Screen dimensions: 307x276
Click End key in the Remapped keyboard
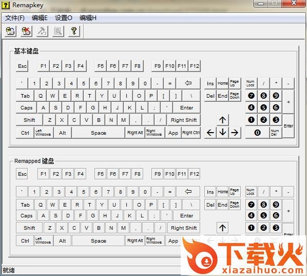223,205
